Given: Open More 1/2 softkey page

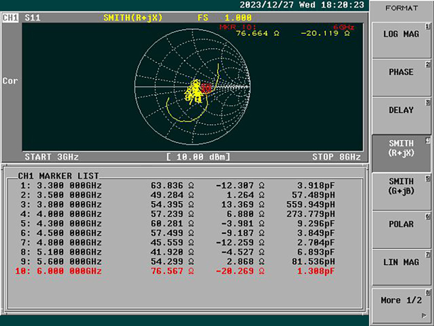Looking at the screenshot, I should tap(401, 305).
